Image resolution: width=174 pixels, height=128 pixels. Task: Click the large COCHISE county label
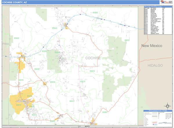(x=93, y=58)
